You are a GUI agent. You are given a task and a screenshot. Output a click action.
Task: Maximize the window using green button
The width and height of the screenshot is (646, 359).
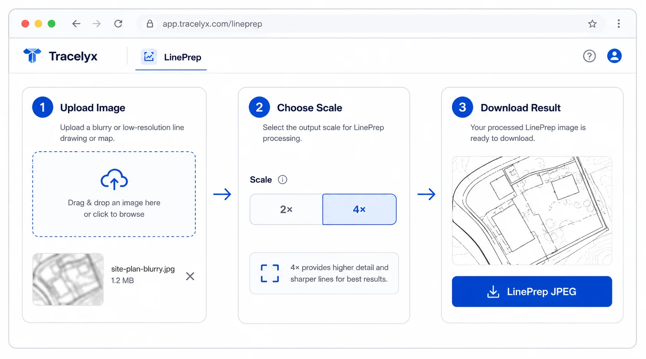pos(51,24)
